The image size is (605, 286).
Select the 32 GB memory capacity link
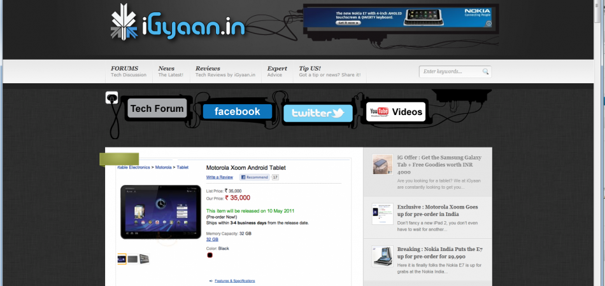pyautogui.click(x=212, y=240)
